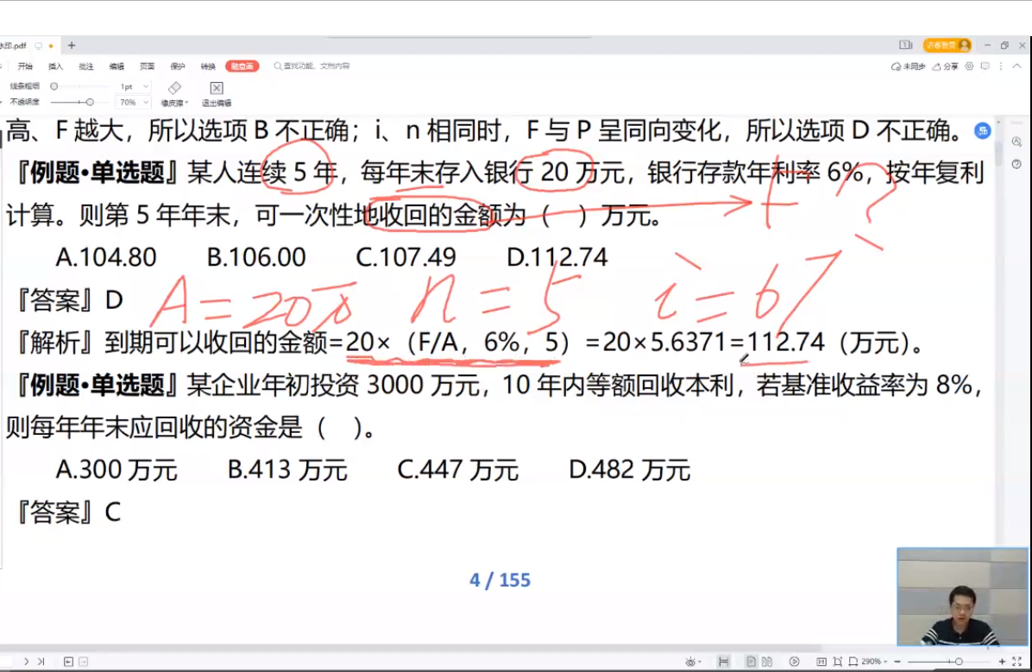Start auto-play using the status bar play icon
The image size is (1032, 672).
tap(793, 662)
